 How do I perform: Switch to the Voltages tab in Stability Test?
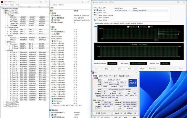pos(116,24)
